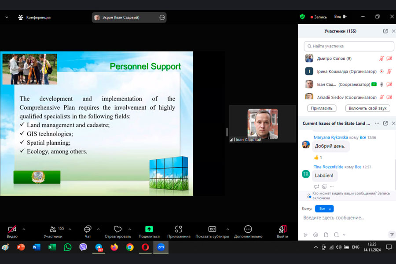Click the green security shield icon

click(302, 17)
